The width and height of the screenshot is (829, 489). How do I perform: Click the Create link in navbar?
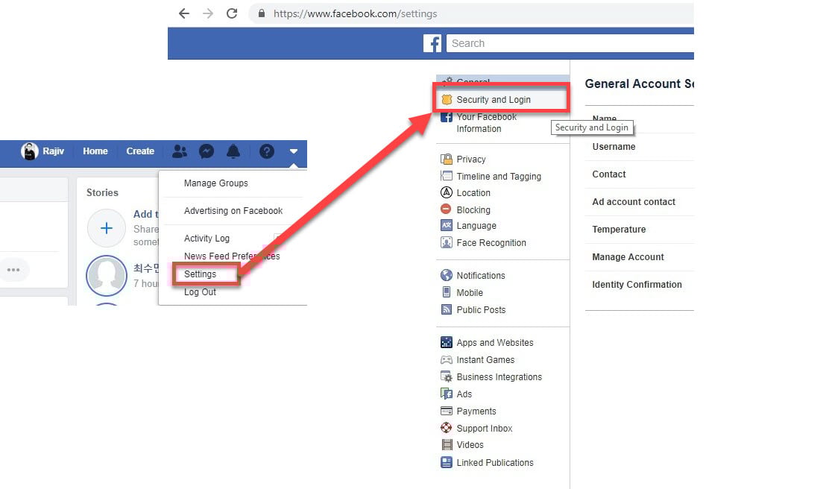140,151
